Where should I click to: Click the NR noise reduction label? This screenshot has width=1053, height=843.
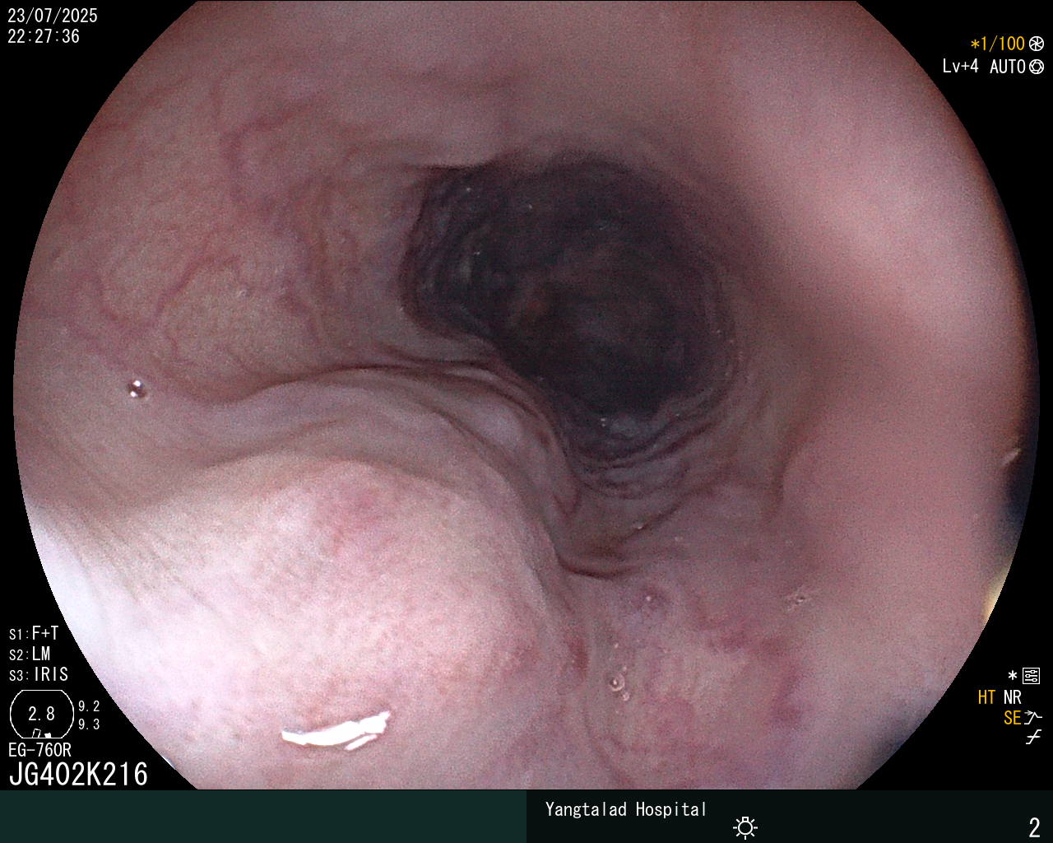(x=1013, y=698)
